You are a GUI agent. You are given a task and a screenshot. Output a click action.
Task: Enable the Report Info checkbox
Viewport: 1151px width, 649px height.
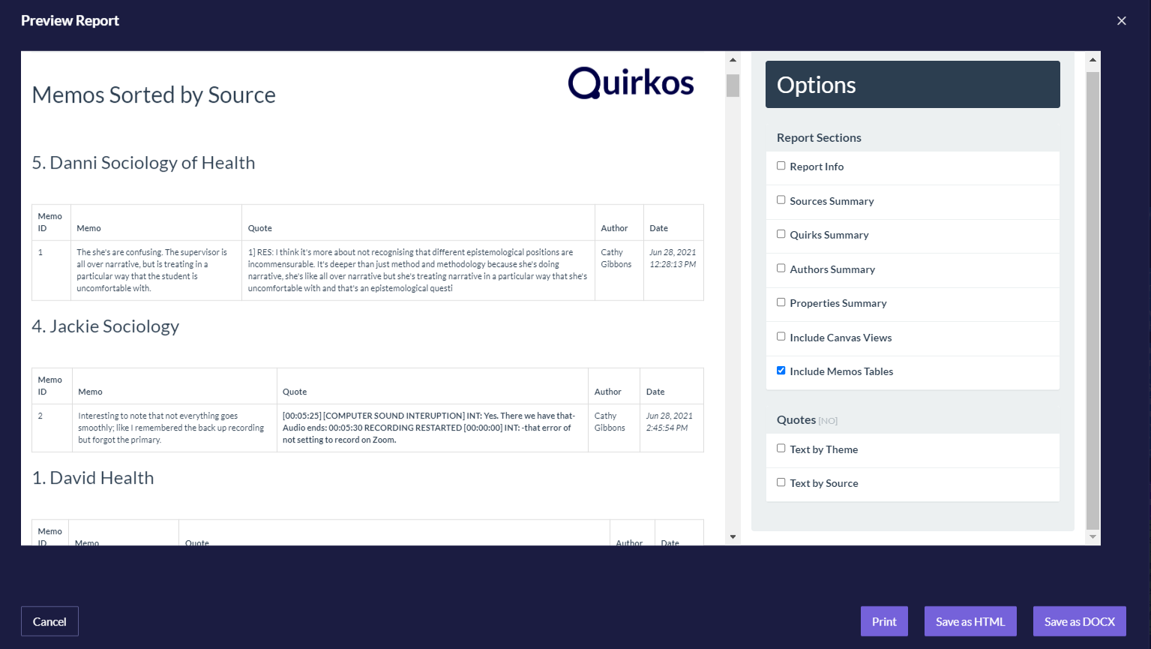coord(781,166)
